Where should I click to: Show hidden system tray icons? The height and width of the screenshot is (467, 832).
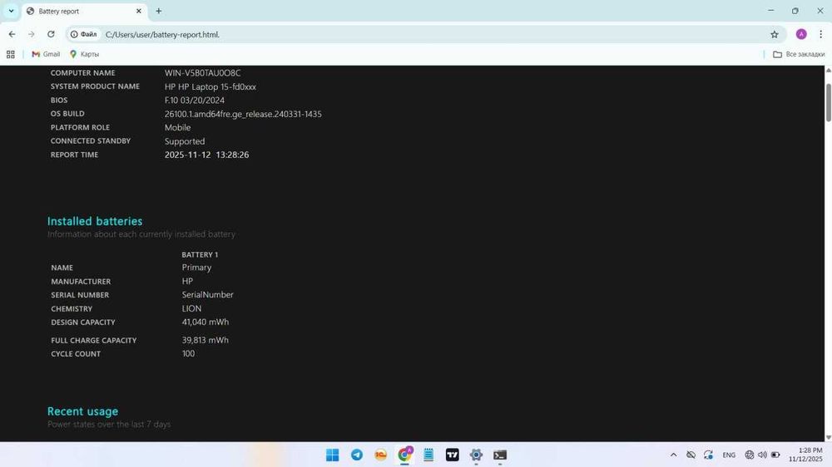click(673, 455)
